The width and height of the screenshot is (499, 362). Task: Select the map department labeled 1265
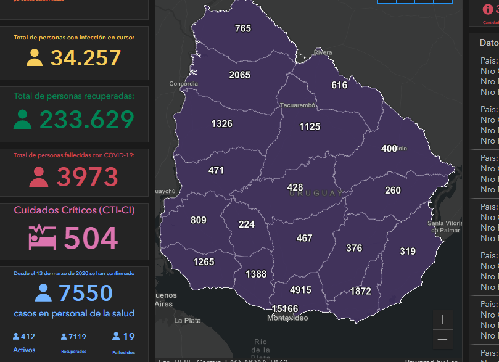coord(204,262)
